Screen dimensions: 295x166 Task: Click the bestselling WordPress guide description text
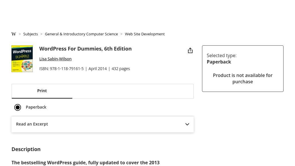pos(86,163)
